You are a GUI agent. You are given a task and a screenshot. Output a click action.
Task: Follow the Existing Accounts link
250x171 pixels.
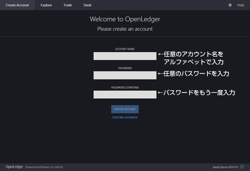[125, 118]
